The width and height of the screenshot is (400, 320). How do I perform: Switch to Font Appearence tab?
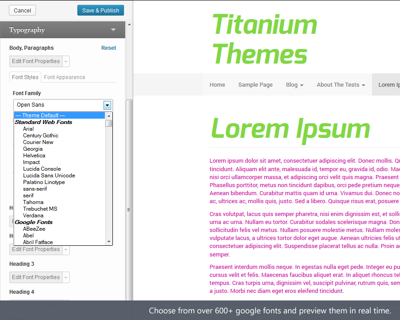pyautogui.click(x=64, y=77)
